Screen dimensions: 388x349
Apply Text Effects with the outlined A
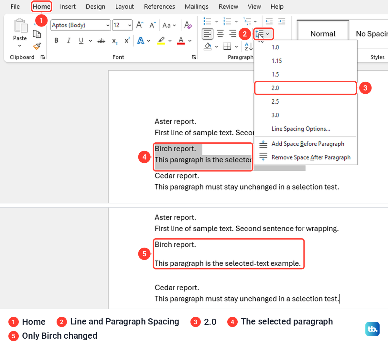141,40
